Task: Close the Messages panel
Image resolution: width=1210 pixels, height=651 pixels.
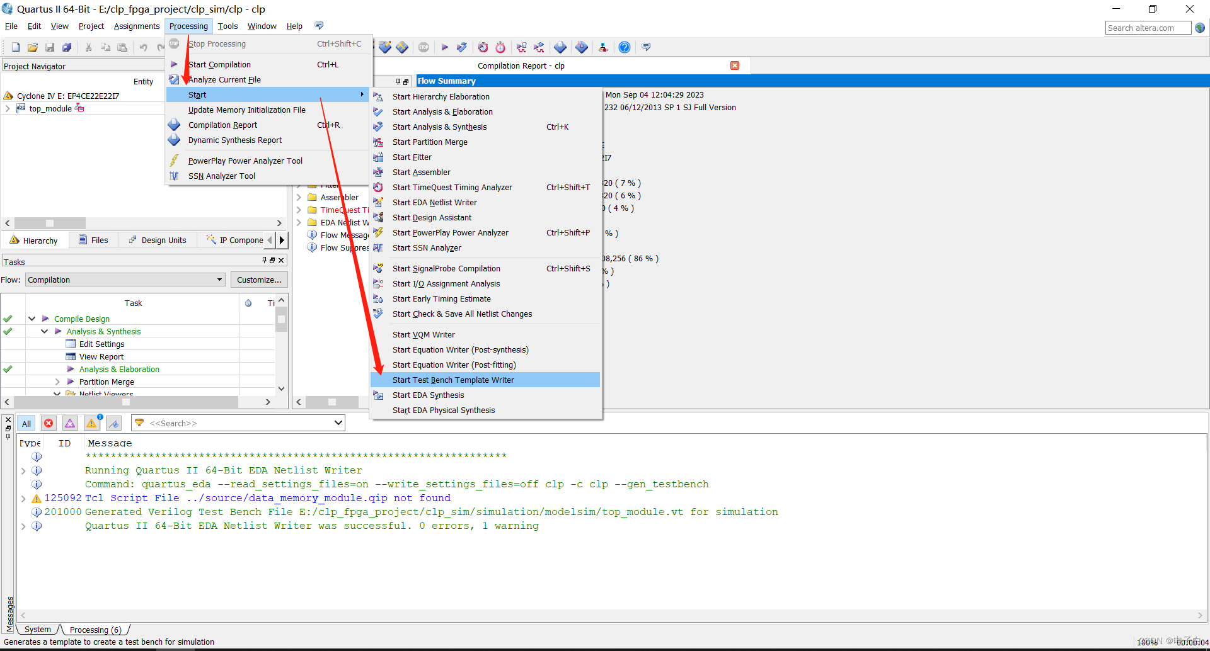Action: [8, 419]
